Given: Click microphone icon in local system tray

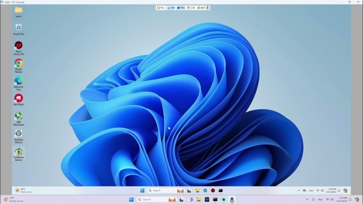Looking at the screenshot, I should pos(313,199).
